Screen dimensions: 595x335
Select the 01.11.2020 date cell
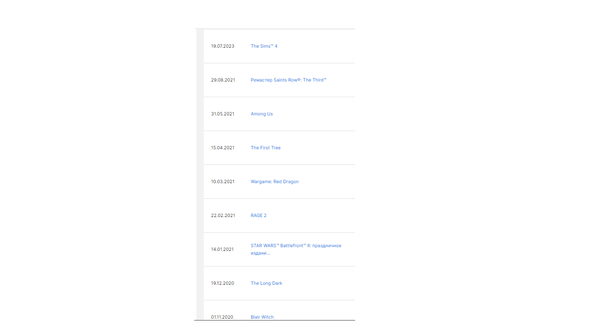pos(222,317)
